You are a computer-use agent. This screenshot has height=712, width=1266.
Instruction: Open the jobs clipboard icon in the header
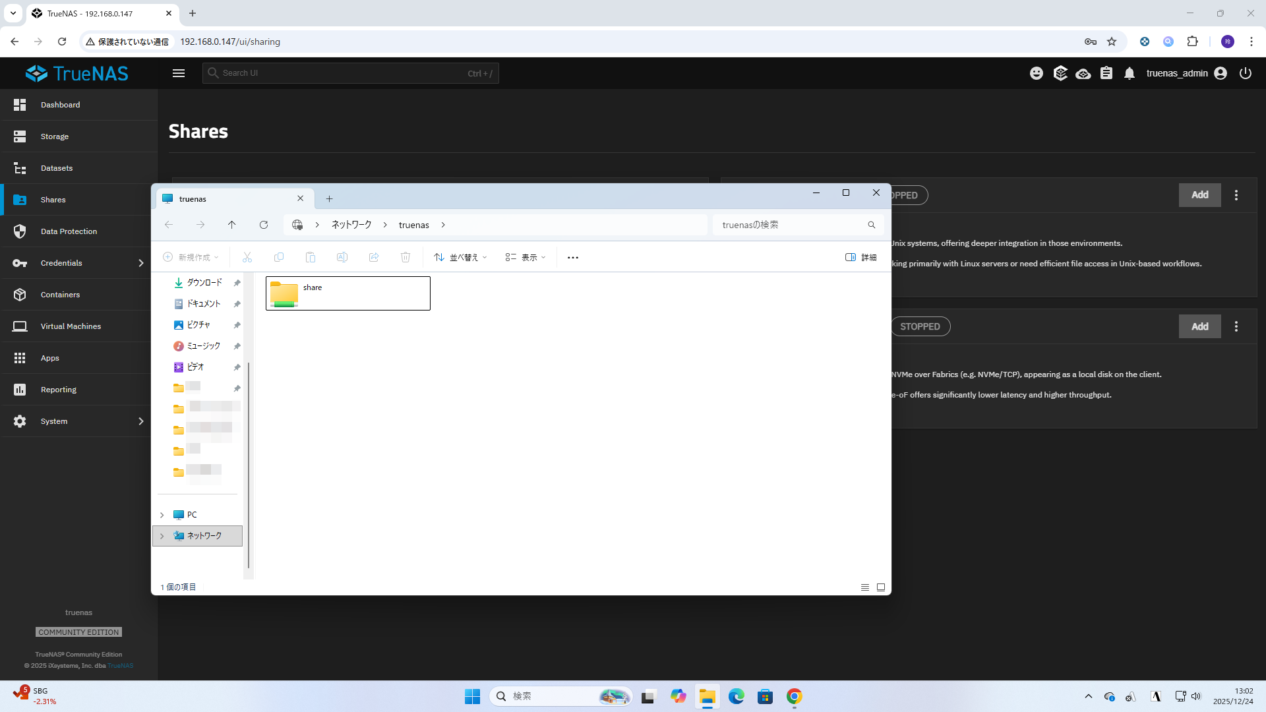1106,73
